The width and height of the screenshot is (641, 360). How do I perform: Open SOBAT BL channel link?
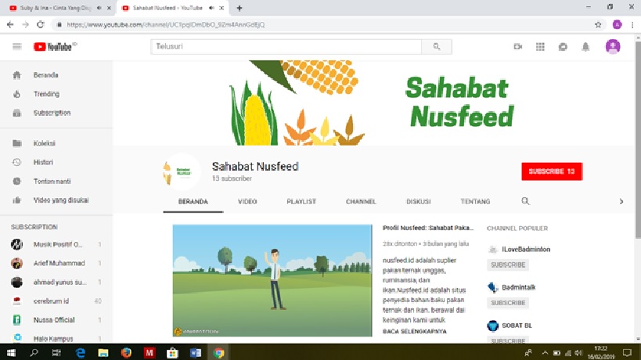point(517,326)
